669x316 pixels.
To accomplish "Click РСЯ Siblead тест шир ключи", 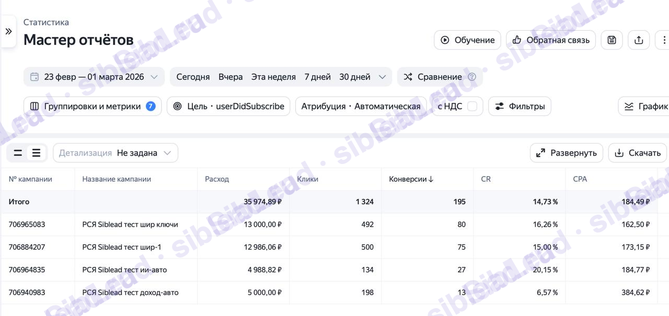I will coord(130,225).
